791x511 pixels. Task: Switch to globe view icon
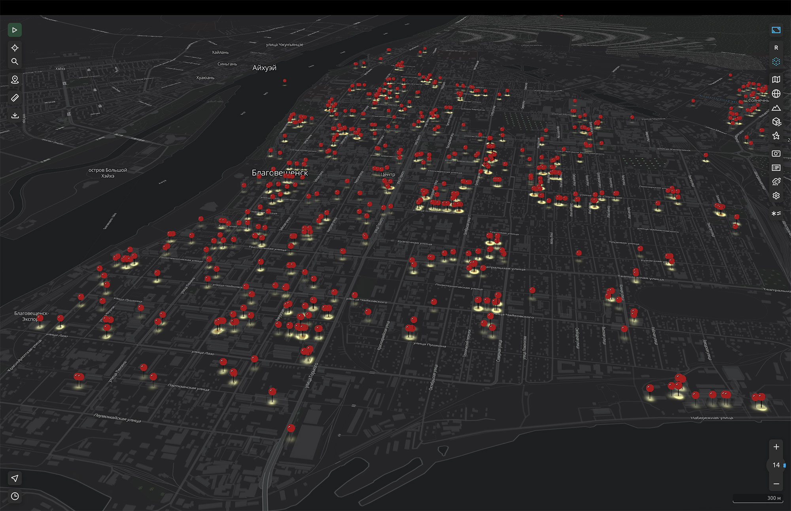click(776, 94)
